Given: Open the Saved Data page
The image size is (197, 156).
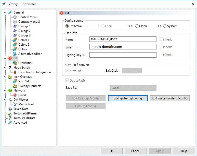Looking at the screenshot, I should [x=21, y=109].
